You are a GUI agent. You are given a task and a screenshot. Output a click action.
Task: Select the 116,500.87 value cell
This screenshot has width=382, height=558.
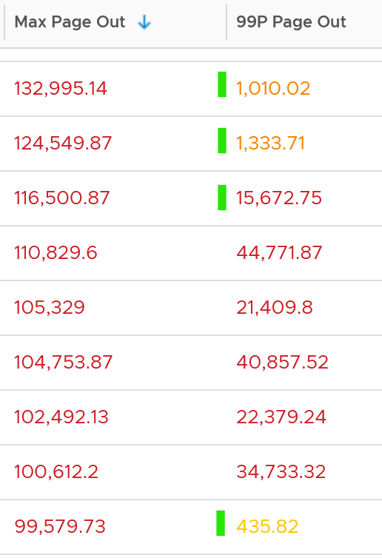click(x=61, y=198)
